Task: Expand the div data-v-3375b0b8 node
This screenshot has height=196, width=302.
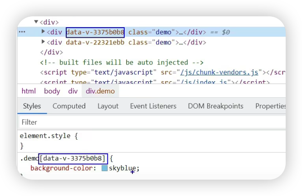Action: pyautogui.click(x=43, y=31)
